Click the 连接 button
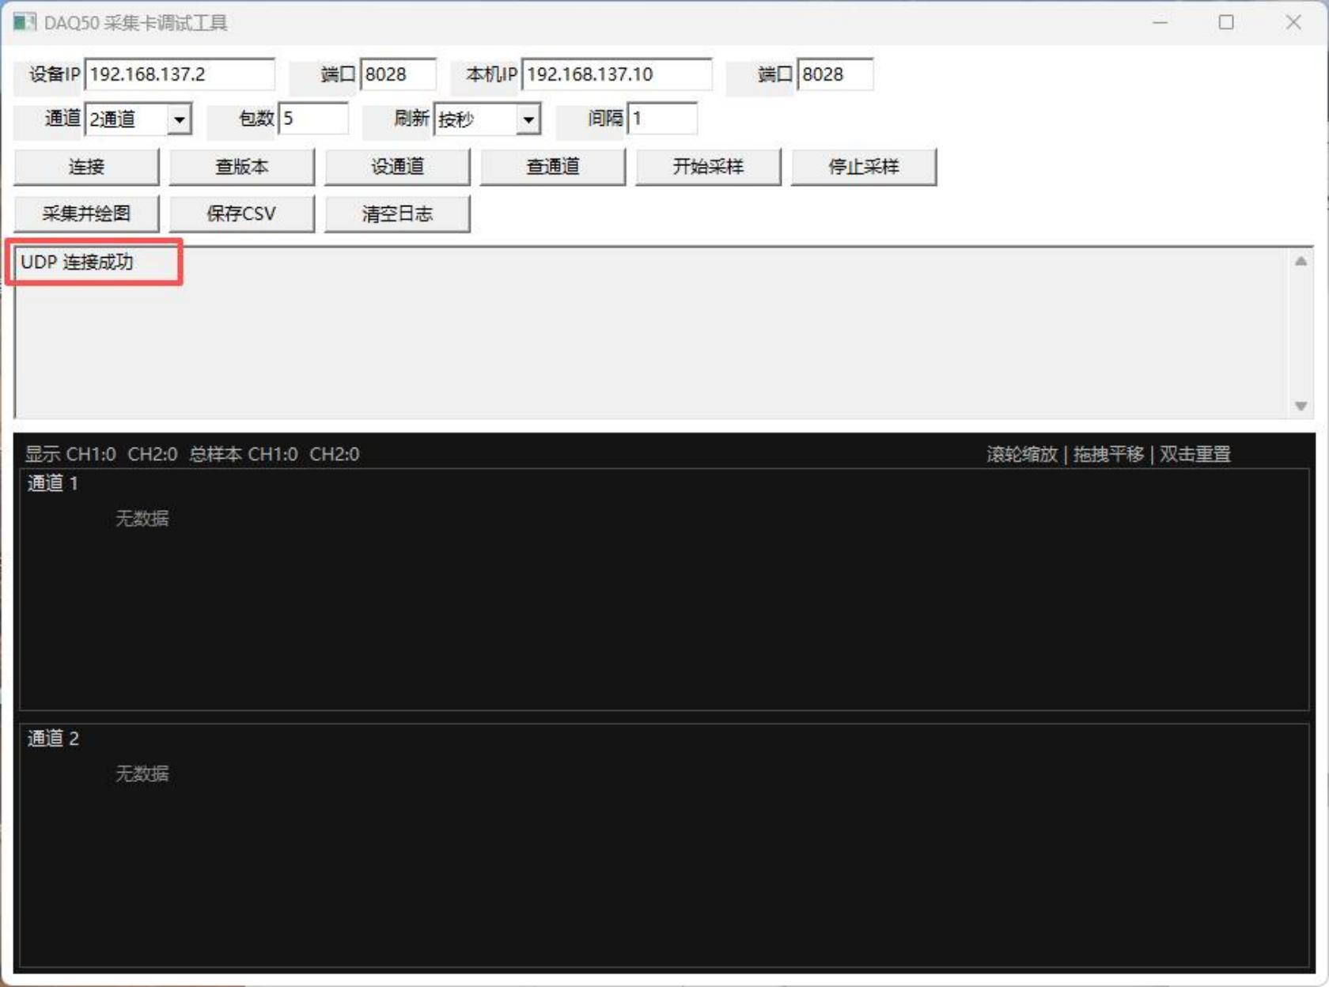This screenshot has width=1329, height=987. point(86,167)
